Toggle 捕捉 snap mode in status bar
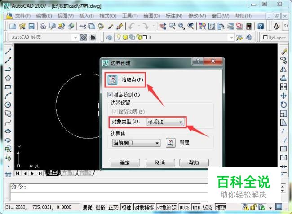The width and height of the screenshot is (292, 214). [x=87, y=207]
